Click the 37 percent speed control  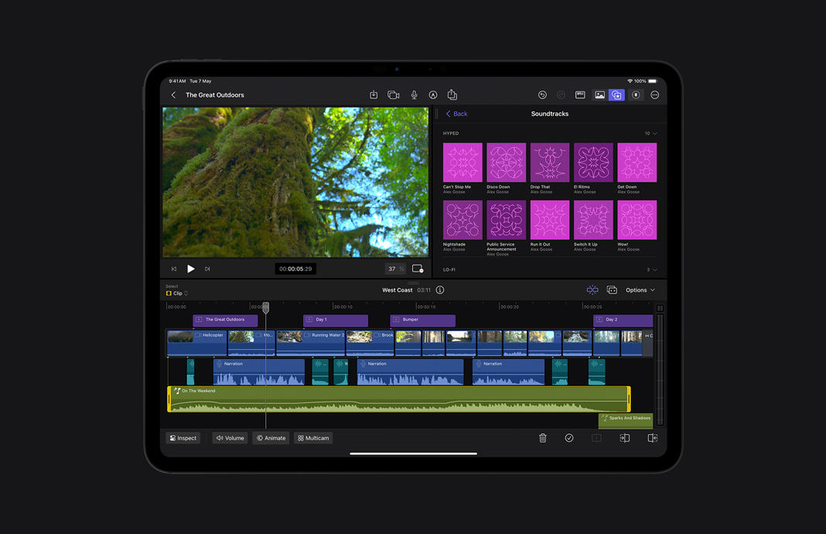(x=394, y=269)
